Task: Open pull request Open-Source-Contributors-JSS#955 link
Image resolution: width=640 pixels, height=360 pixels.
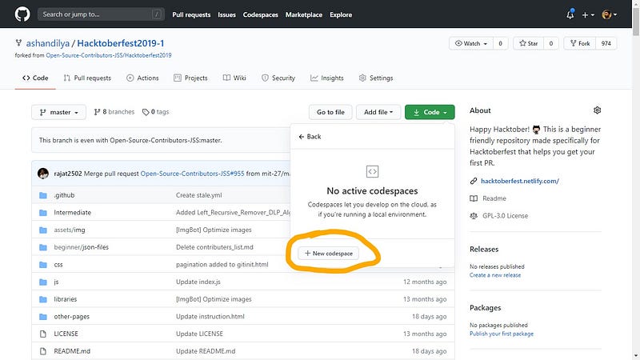Action: [192, 174]
